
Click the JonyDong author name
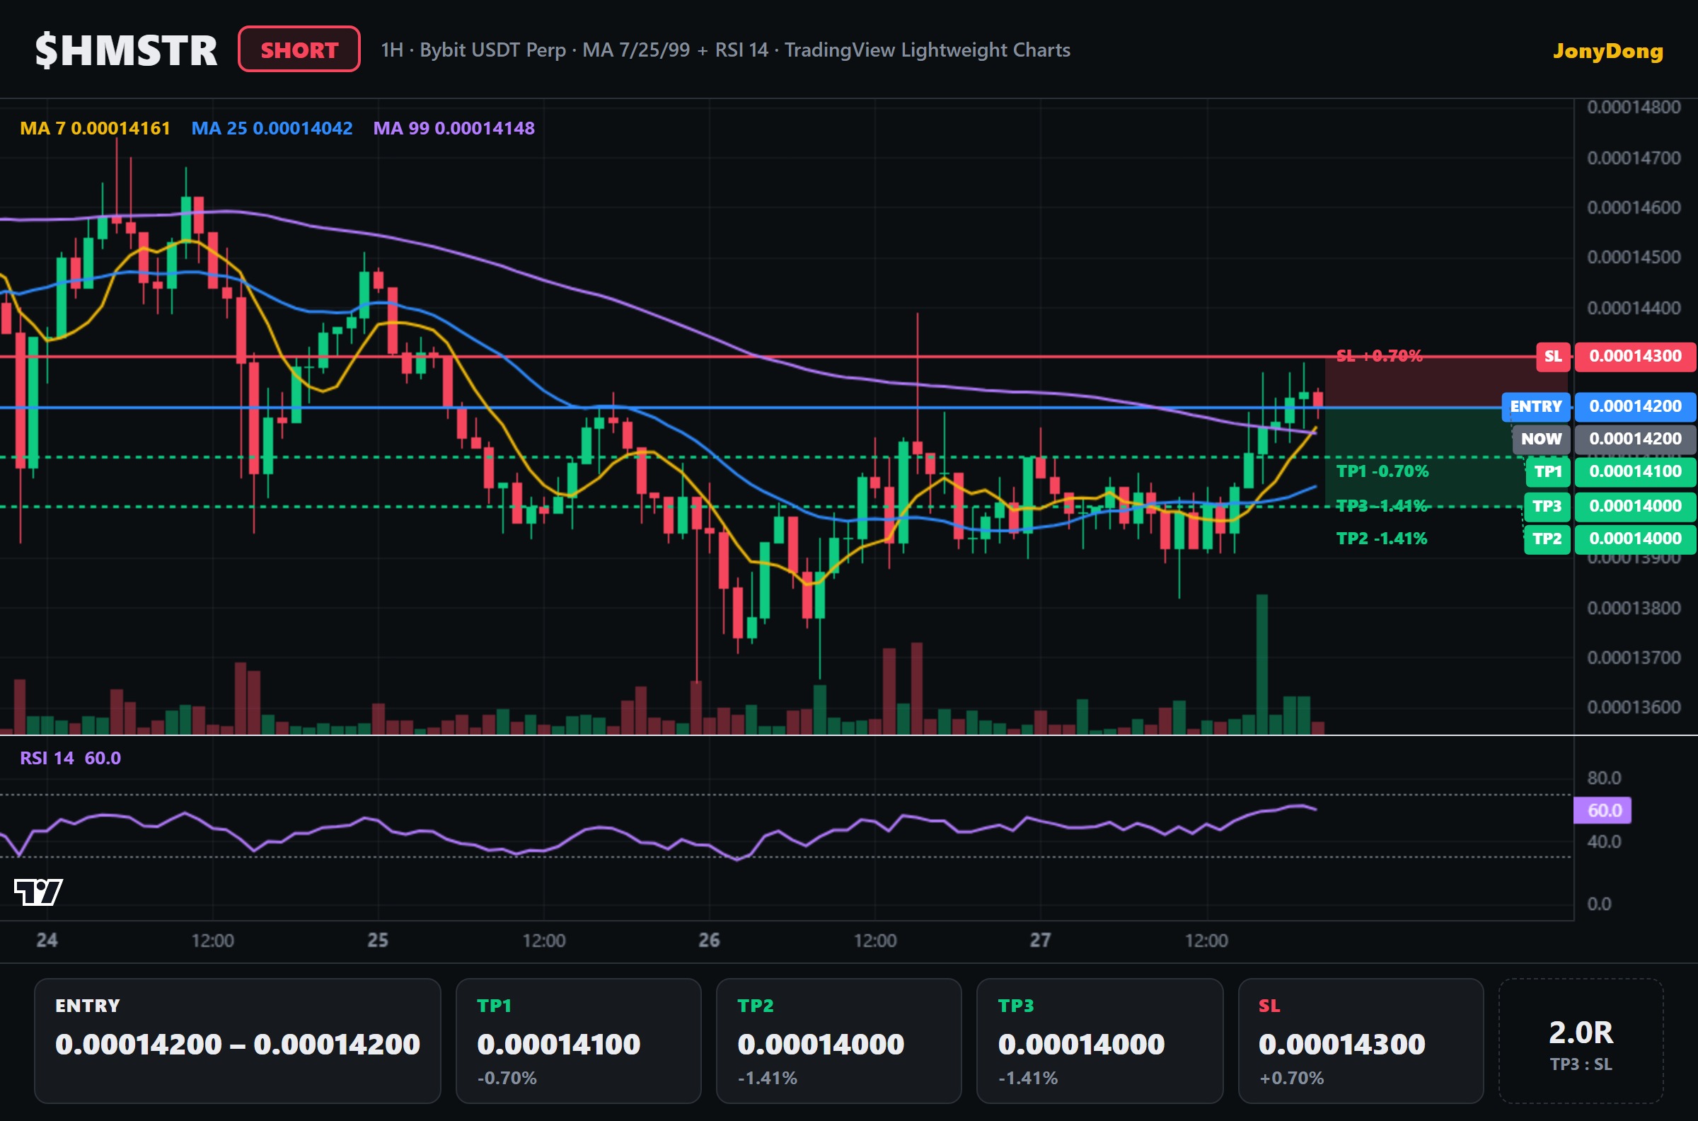(1608, 51)
